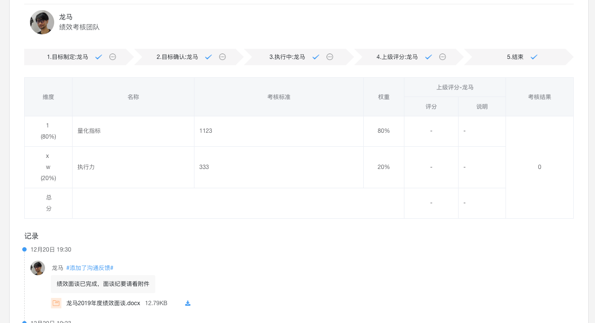Open the #添加了沟通反馈# tag link

point(90,268)
